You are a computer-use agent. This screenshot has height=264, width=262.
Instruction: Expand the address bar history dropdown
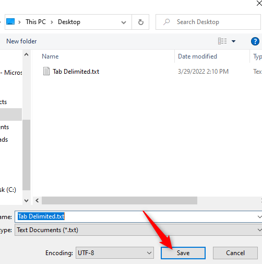pos(124,22)
